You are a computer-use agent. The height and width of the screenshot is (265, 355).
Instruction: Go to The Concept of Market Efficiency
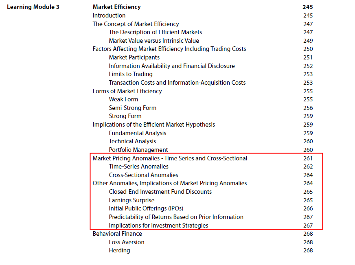(x=136, y=24)
